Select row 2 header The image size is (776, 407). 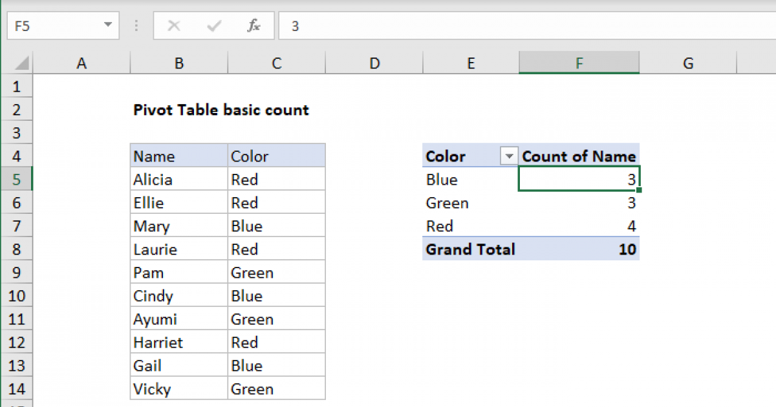(x=16, y=110)
